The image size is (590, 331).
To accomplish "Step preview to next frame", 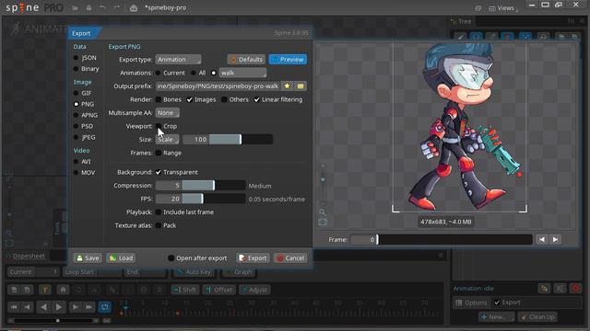I will [555, 239].
